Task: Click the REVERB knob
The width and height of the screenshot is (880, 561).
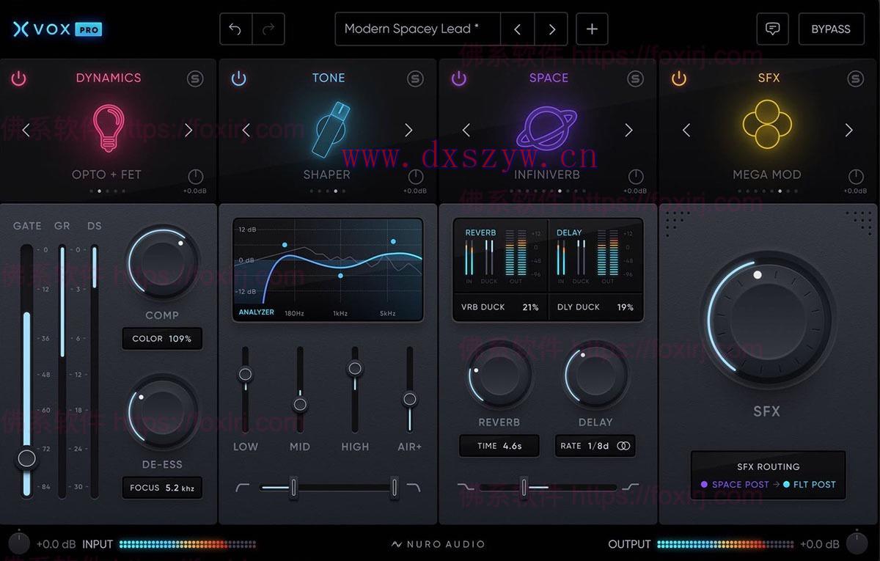Action: (499, 376)
